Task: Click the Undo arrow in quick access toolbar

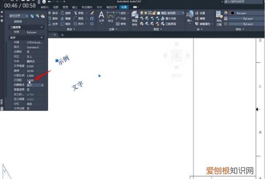Action: click(49, 2)
